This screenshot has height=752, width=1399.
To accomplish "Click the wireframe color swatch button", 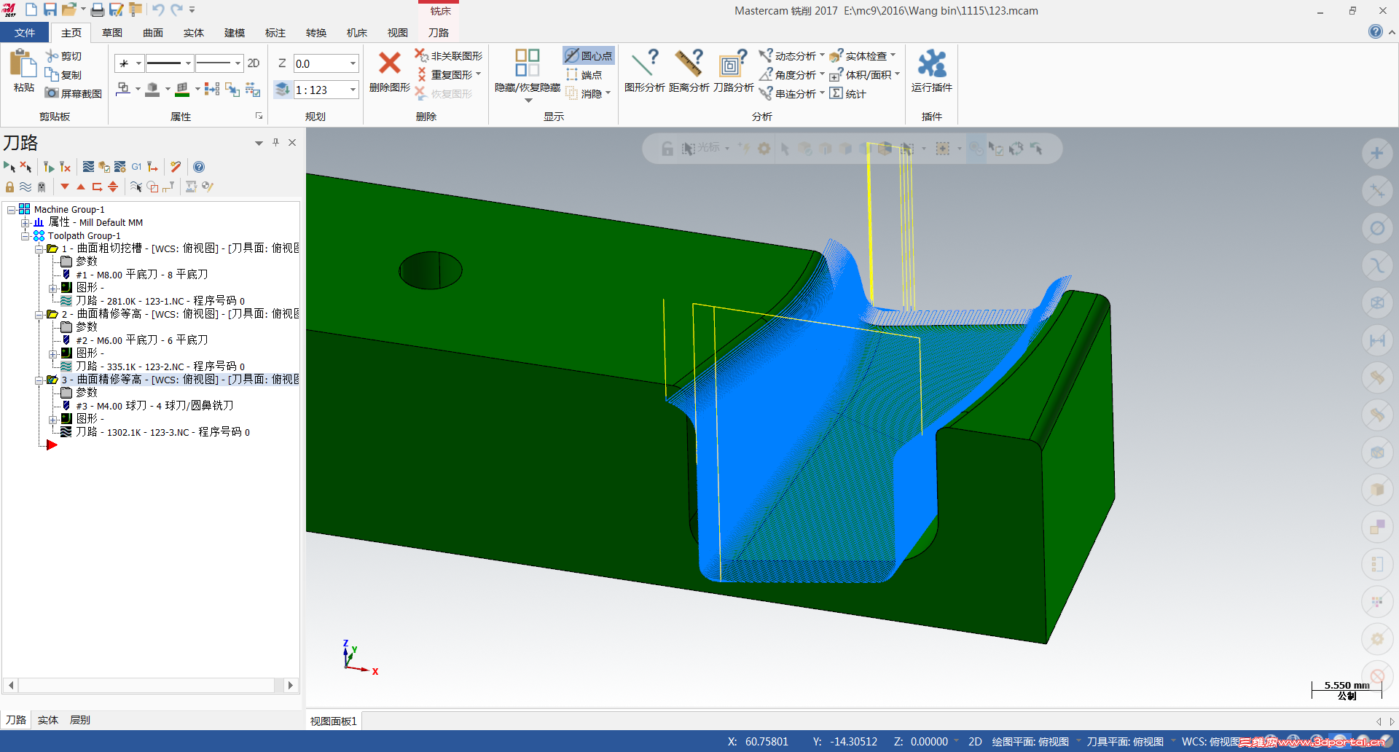I will [x=123, y=89].
